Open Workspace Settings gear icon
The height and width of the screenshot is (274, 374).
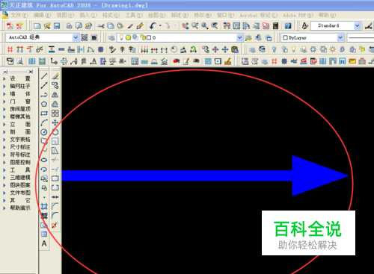[x=85, y=37]
